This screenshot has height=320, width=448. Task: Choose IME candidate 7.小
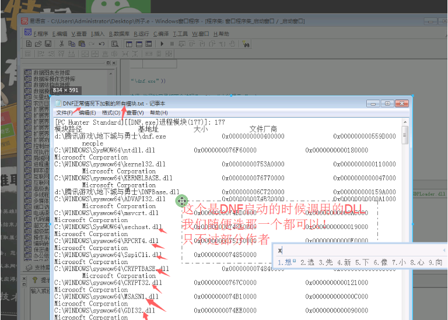coord(399,262)
